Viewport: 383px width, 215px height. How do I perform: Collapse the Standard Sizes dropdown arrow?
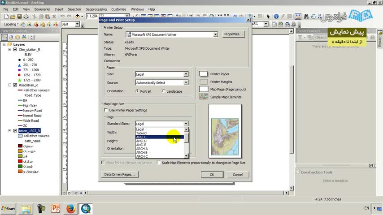186,124
